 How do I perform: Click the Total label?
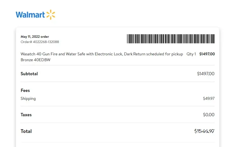(26, 131)
